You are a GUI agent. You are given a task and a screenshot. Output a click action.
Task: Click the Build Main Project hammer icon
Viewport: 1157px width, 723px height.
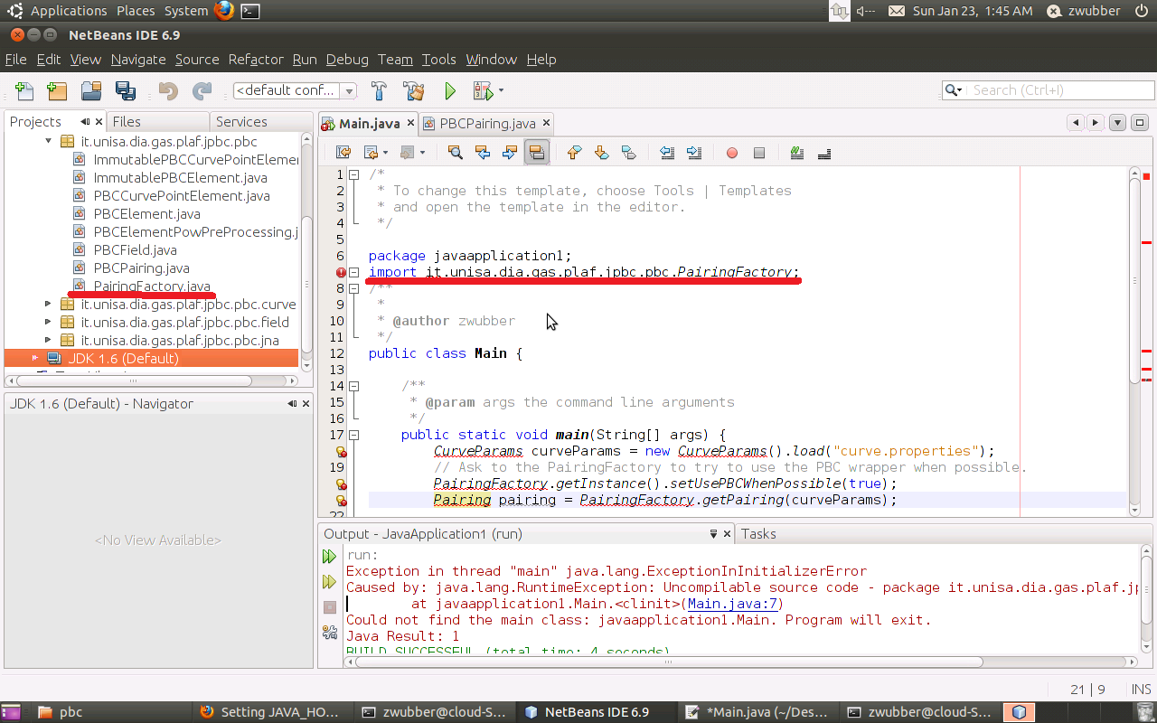click(379, 90)
